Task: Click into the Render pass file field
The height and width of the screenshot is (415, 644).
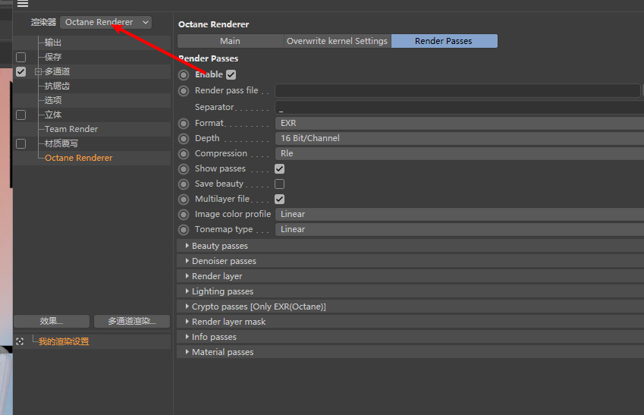Action: point(457,91)
